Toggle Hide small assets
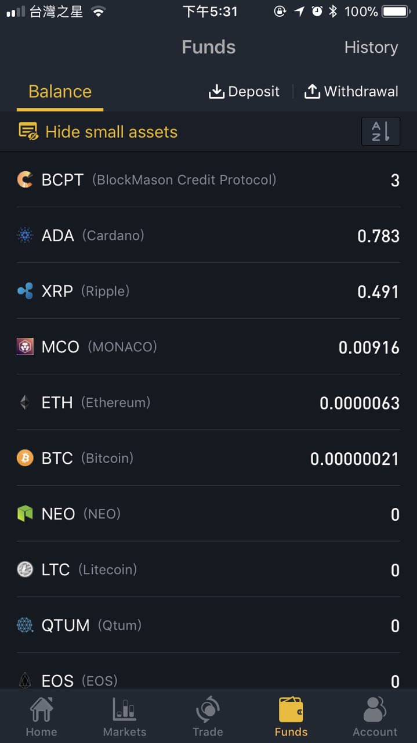 99,132
